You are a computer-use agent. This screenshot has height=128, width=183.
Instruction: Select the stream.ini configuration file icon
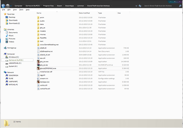pos(38,79)
